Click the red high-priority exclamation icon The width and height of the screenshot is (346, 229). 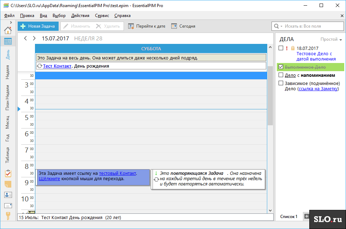point(287,48)
